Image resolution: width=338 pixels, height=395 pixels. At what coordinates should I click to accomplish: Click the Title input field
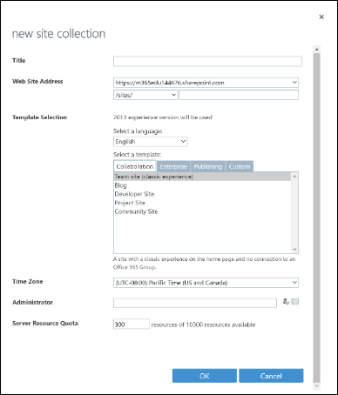207,62
